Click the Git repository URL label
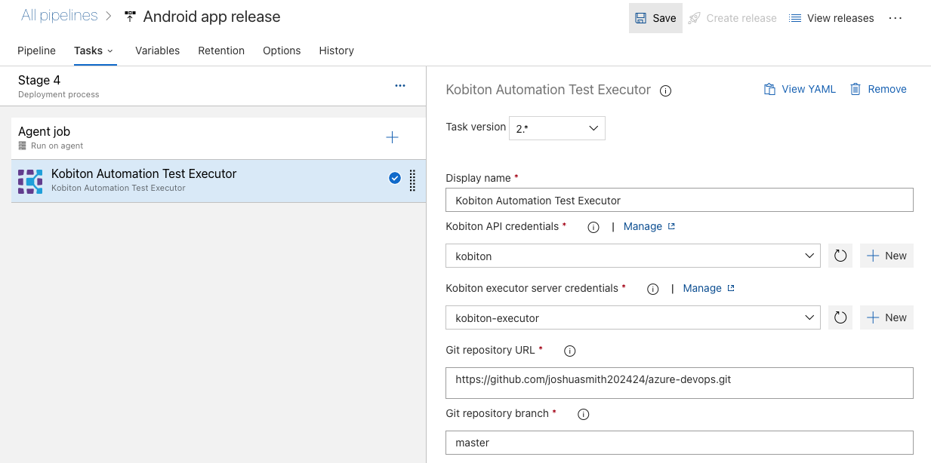Image resolution: width=931 pixels, height=463 pixels. [490, 350]
